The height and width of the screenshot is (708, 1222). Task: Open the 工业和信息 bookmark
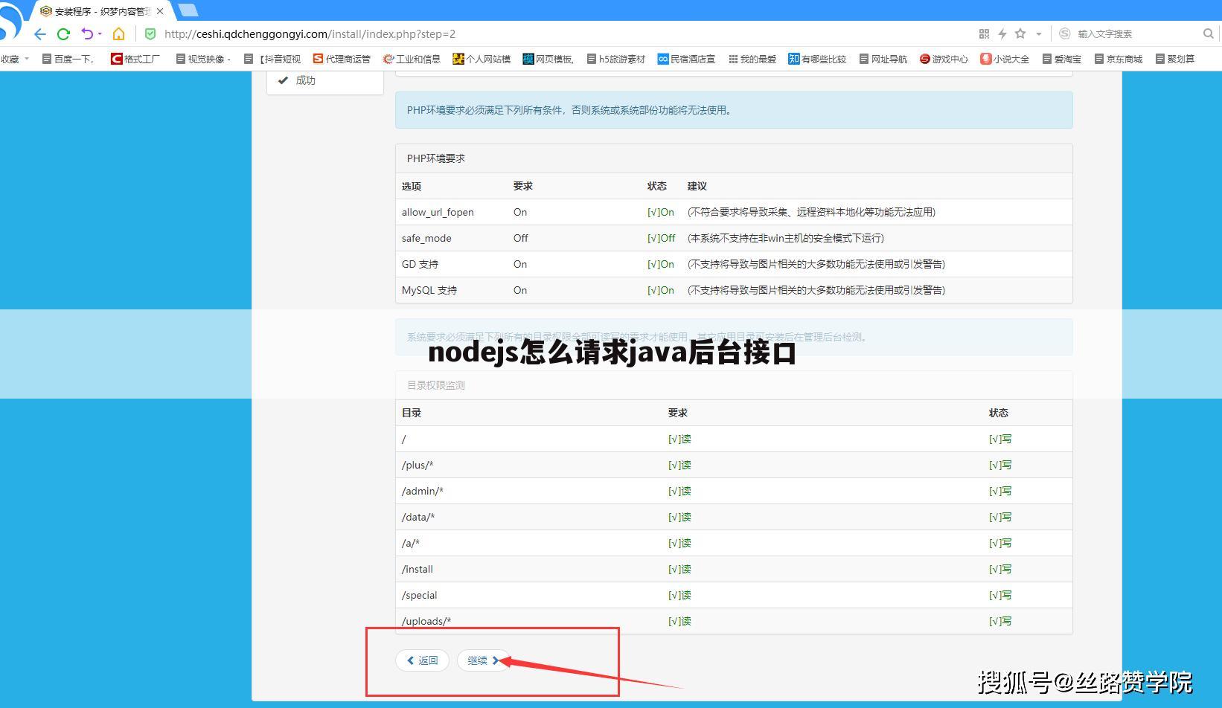[x=412, y=59]
